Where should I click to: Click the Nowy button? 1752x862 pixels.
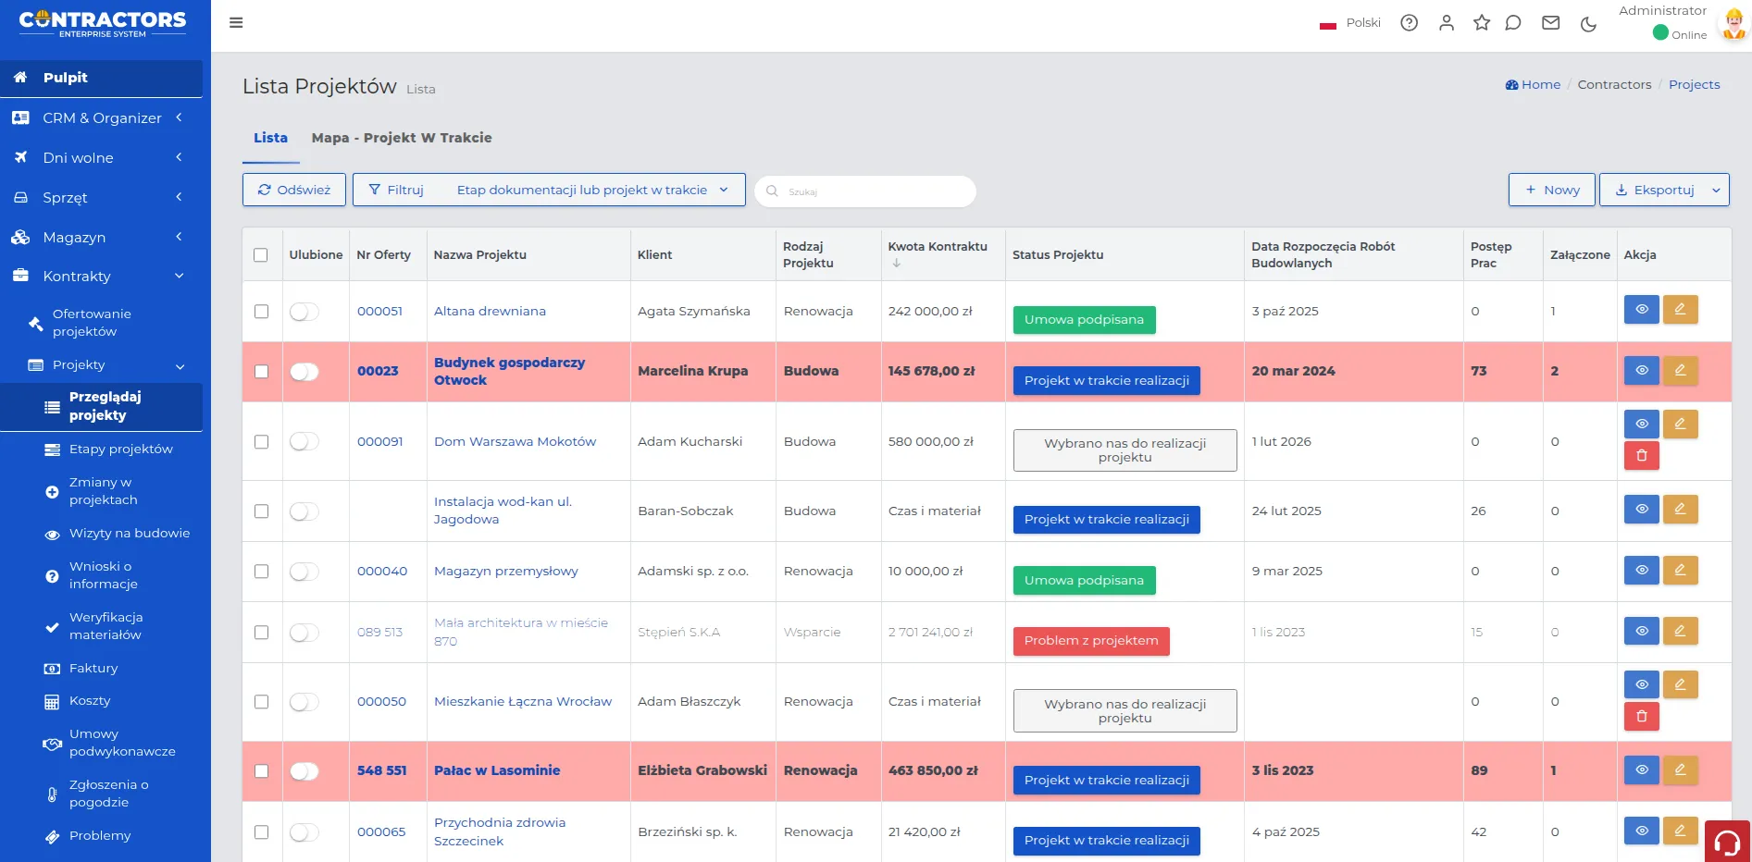point(1551,190)
